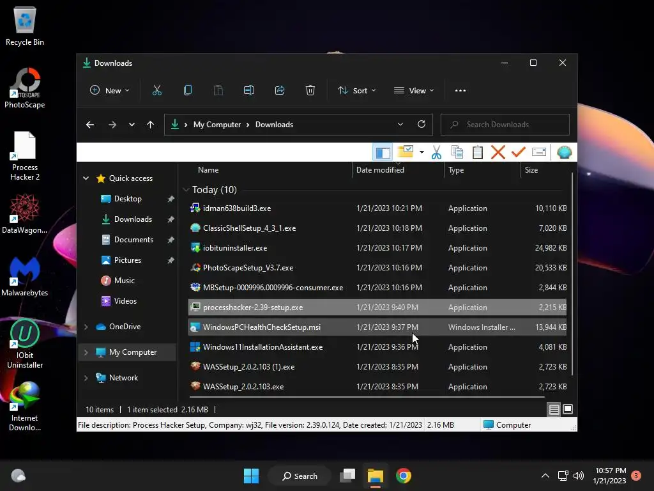Collapse the Today (10) group

(x=186, y=190)
